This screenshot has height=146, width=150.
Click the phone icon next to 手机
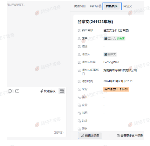(x=79, y=97)
